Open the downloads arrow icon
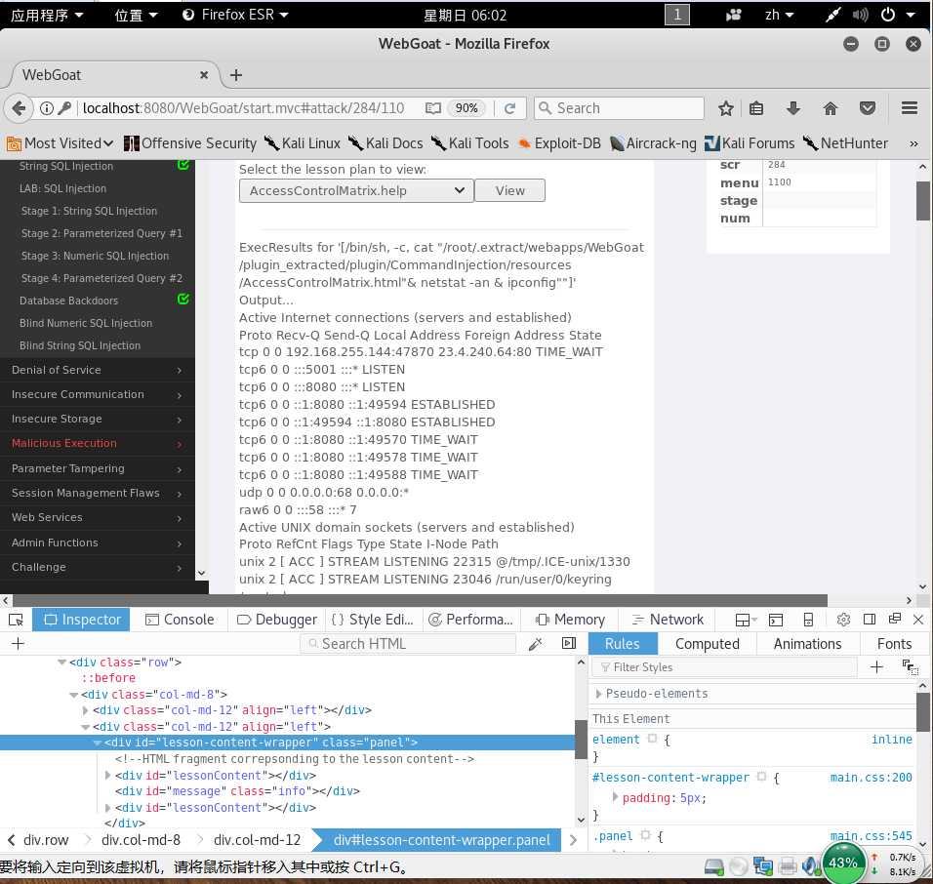Image resolution: width=933 pixels, height=884 pixels. click(x=793, y=108)
